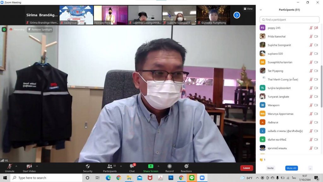Expand audio options arrow beside Unmute
The height and width of the screenshot is (182, 323).
click(16, 166)
